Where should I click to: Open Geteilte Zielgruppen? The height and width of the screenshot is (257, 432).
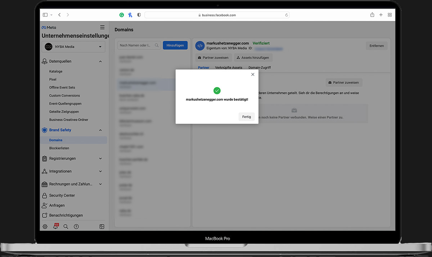point(64,112)
